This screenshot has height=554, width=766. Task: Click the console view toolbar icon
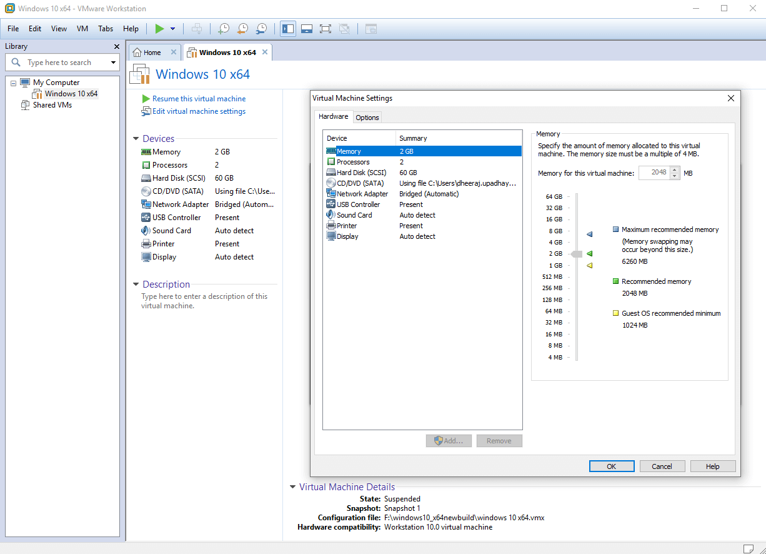[x=371, y=29]
